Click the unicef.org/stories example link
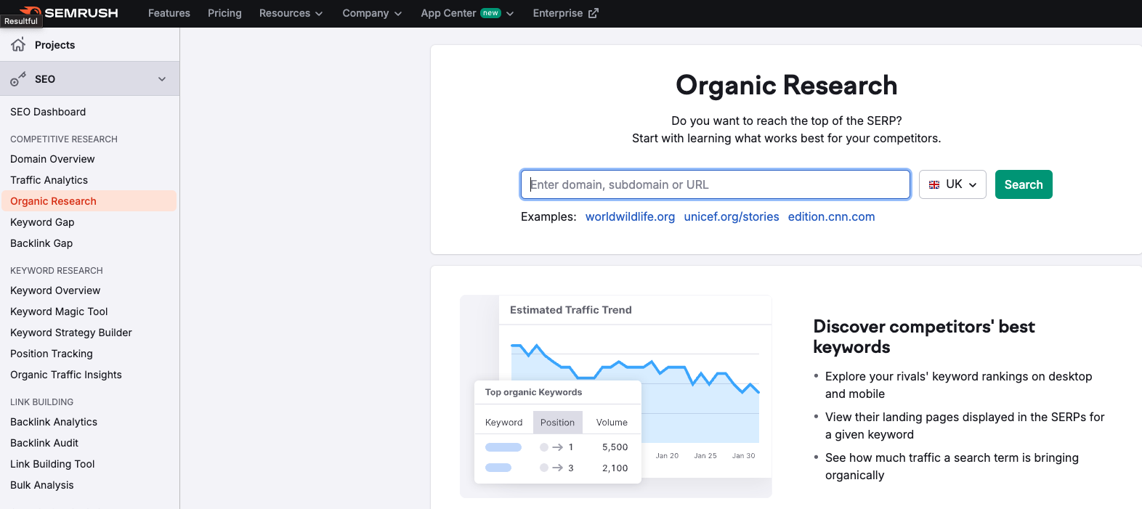Viewport: 1142px width, 509px height. click(732, 216)
